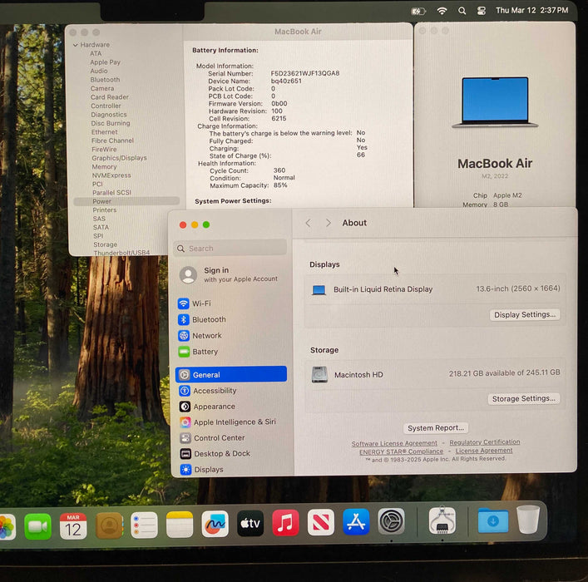The image size is (588, 582).
Task: Launch Notes from the Dock
Action: (x=180, y=525)
